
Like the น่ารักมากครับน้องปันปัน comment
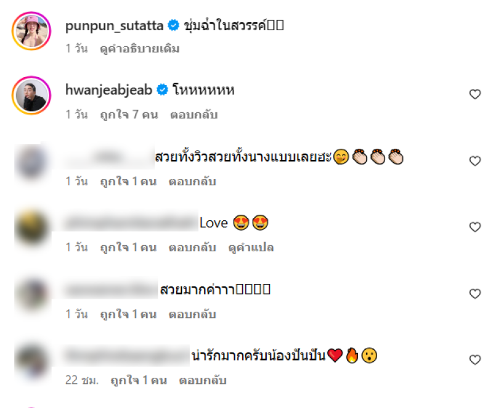[475, 359]
